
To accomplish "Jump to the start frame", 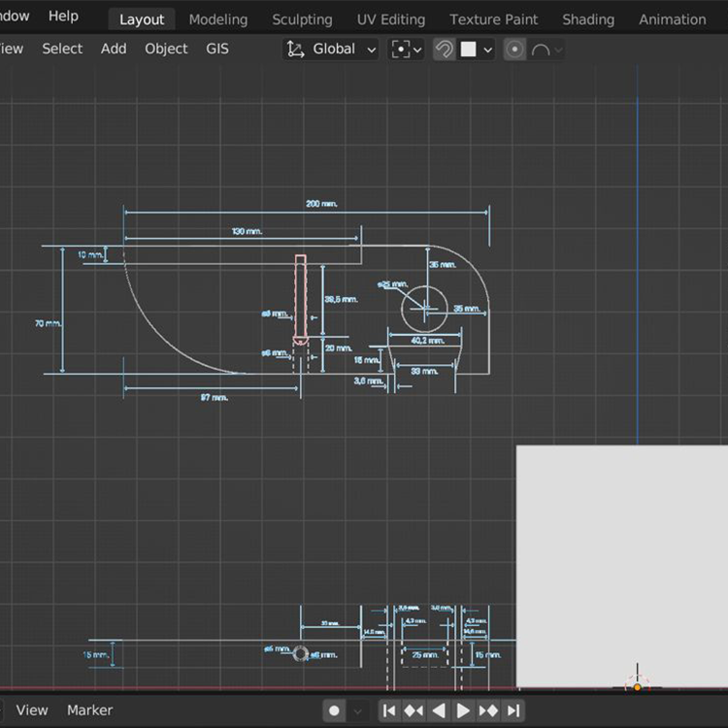I will pos(388,711).
